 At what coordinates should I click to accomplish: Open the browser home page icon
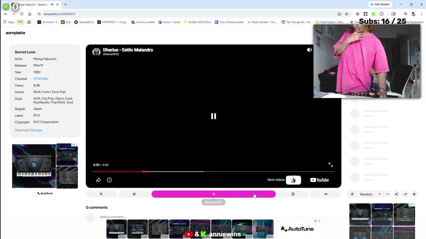30,14
